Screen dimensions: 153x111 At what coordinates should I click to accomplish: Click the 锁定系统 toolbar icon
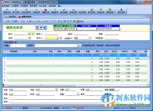(x=101, y=11)
